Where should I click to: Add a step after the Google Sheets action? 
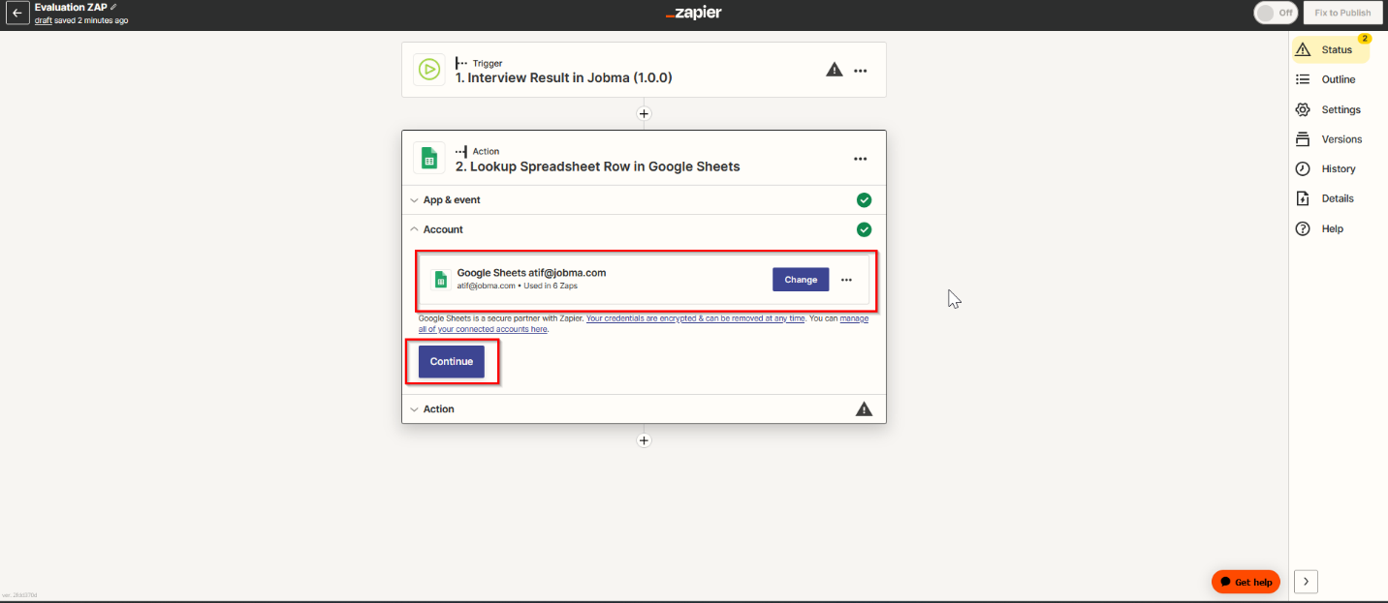tap(644, 440)
